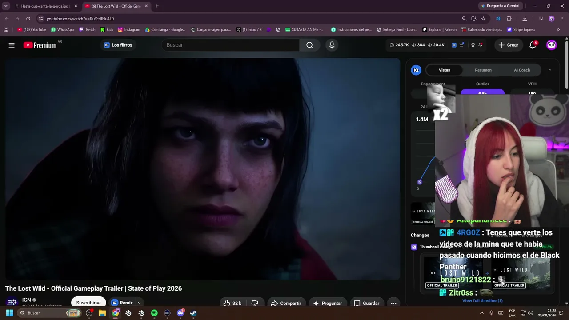Click Pregunta a Gemini button
The width and height of the screenshot is (569, 320).
(500, 6)
